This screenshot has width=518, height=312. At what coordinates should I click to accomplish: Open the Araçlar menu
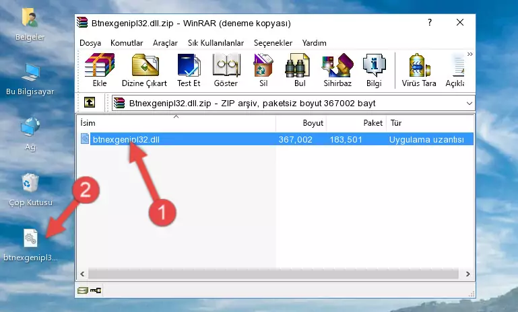165,43
